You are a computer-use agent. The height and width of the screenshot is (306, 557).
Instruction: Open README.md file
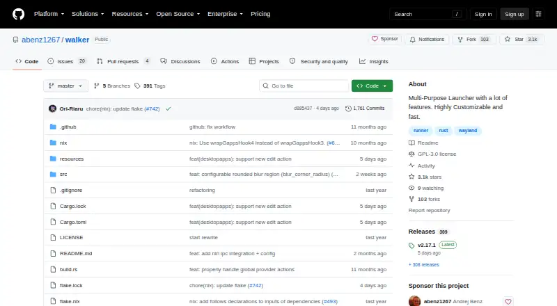coord(76,253)
